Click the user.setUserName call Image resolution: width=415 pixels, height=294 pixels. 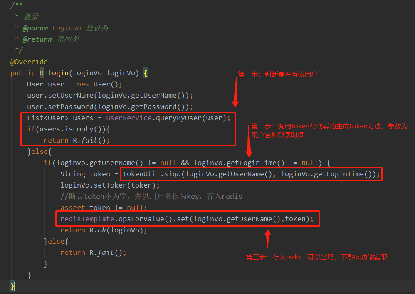coord(110,96)
